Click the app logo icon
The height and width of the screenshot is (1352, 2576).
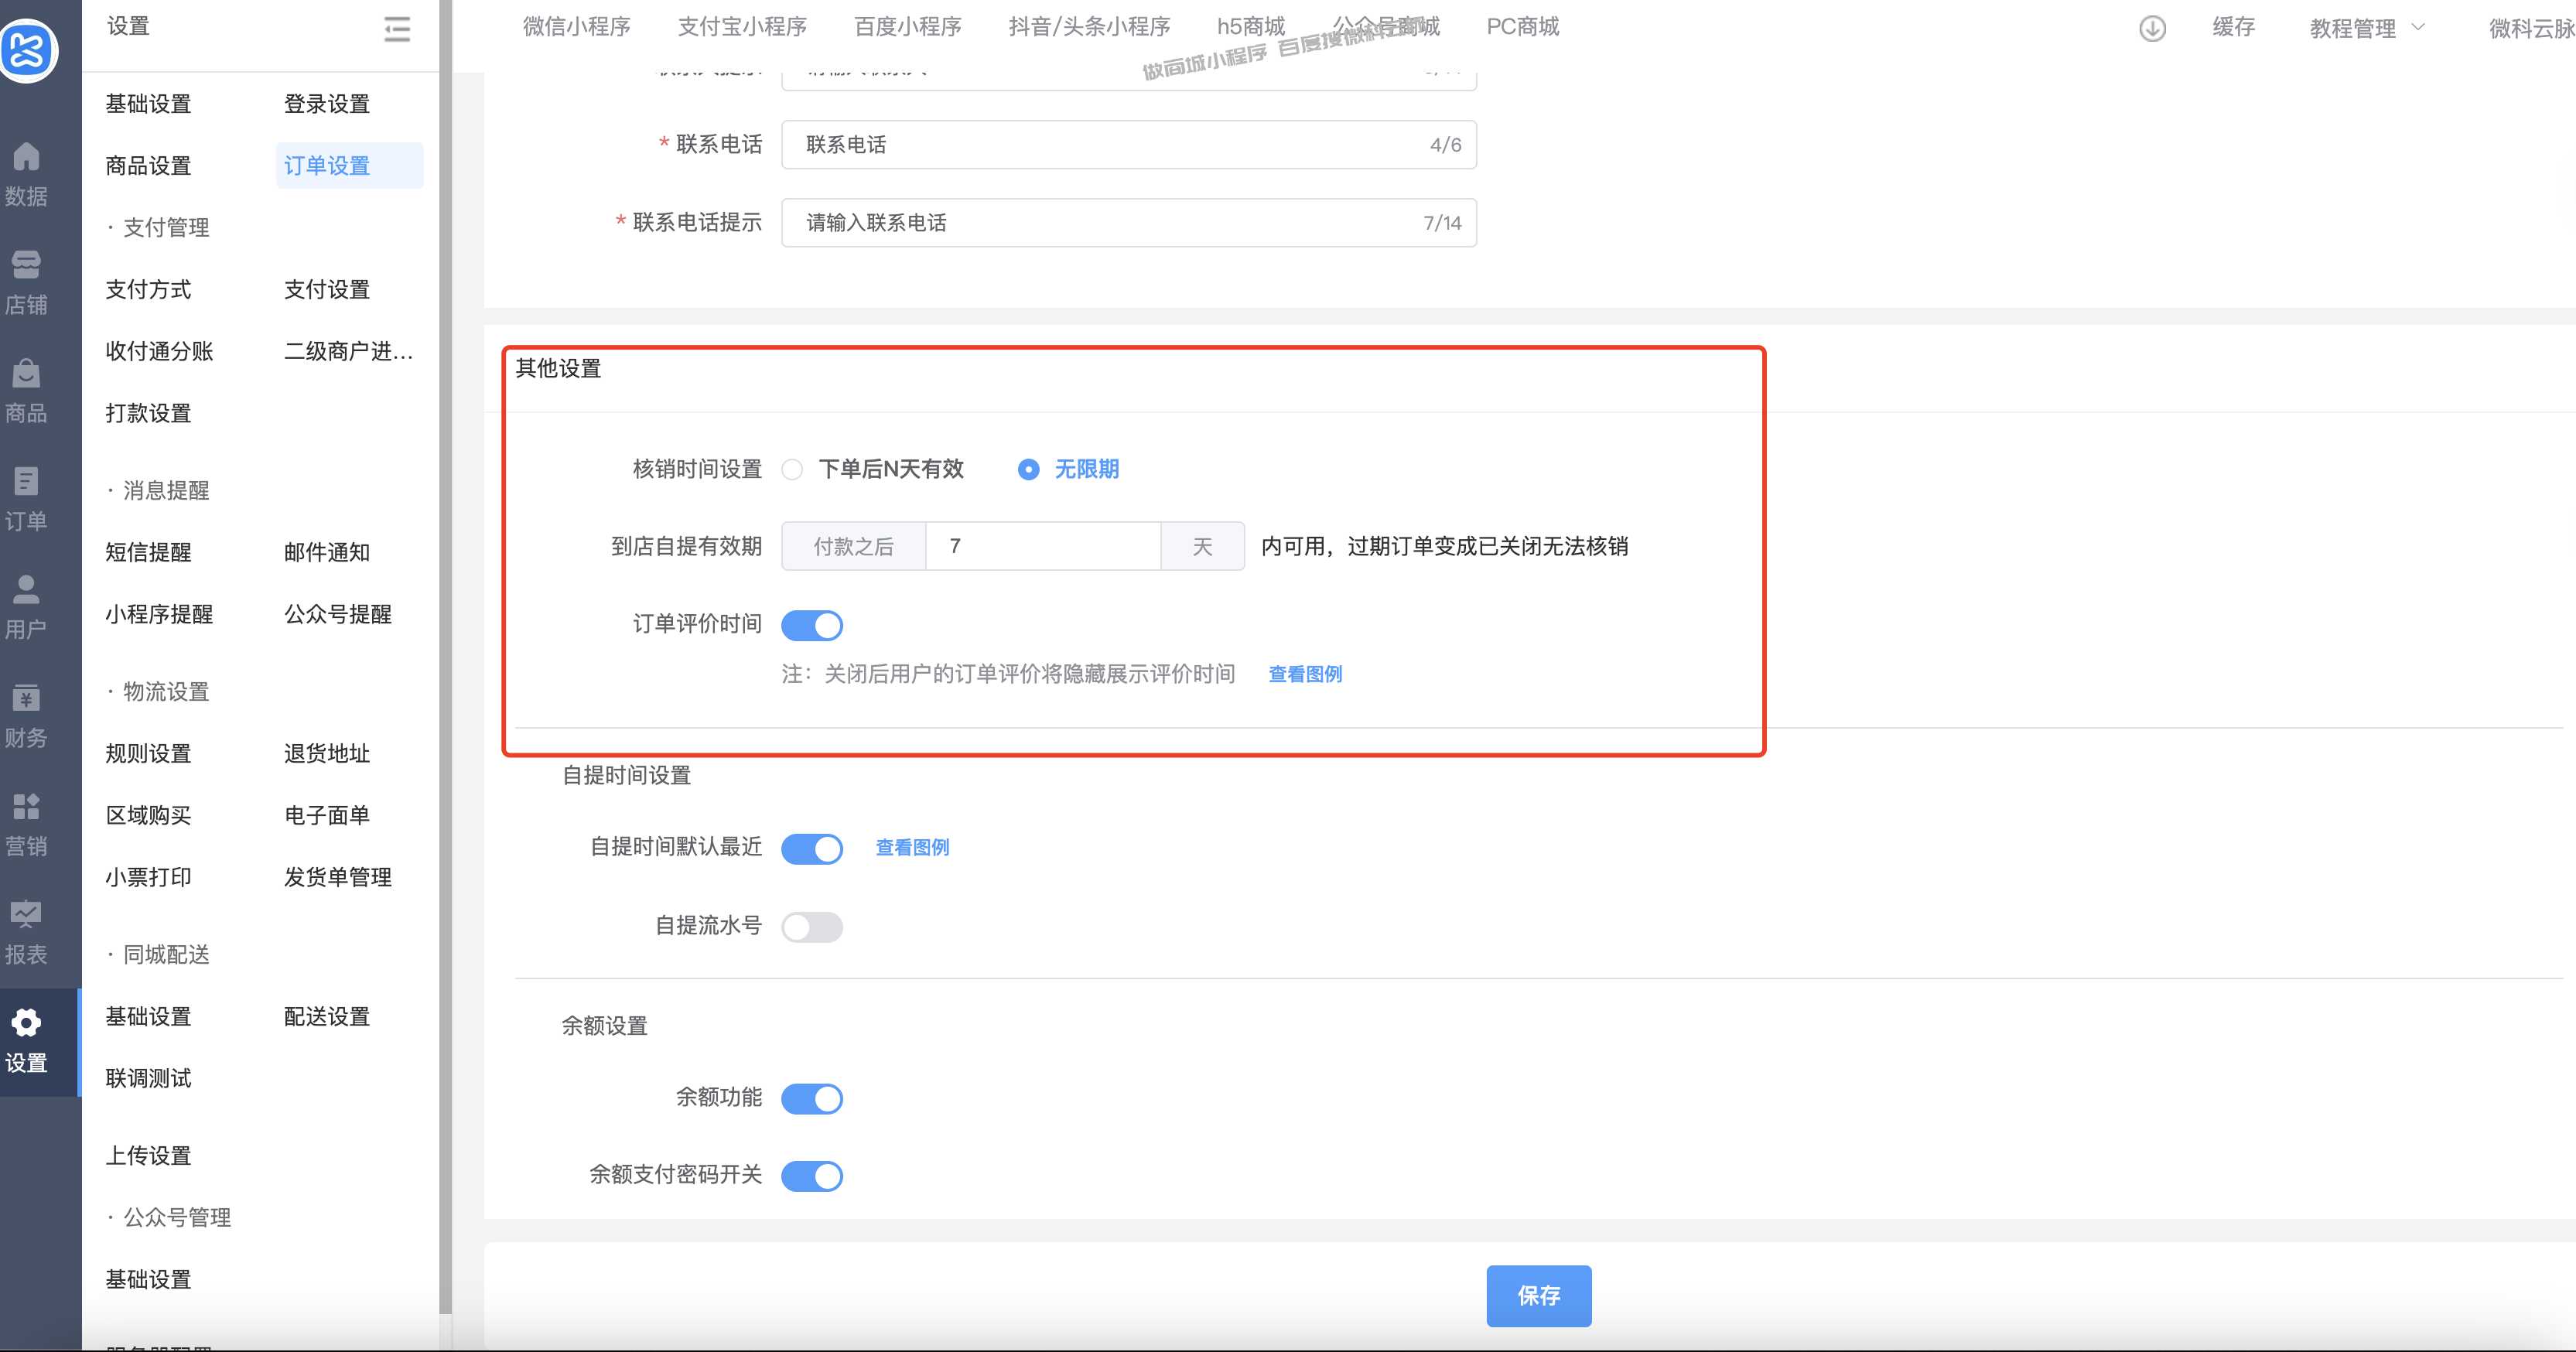28,50
